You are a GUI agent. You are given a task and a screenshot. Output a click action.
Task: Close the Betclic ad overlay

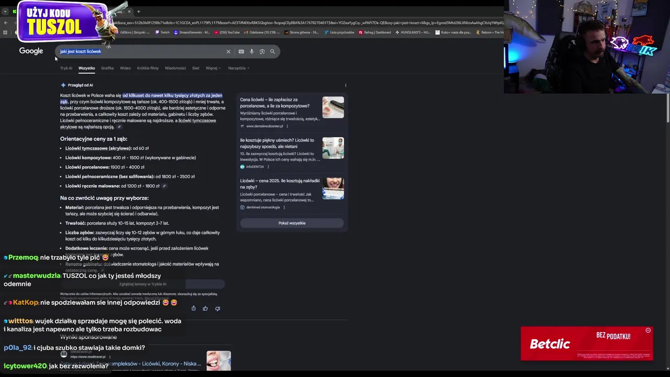(x=648, y=330)
